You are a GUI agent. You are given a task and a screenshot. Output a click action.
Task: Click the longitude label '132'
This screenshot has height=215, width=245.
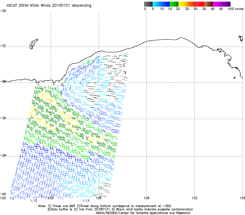[194, 198]
